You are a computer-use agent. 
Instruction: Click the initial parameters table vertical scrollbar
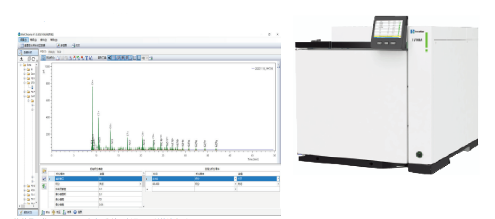(x=143, y=190)
